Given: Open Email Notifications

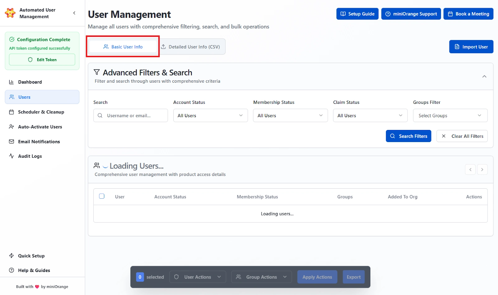Looking at the screenshot, I should (x=39, y=141).
